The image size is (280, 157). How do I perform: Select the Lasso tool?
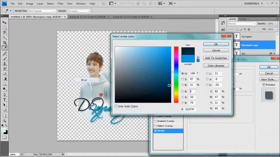click(4, 33)
